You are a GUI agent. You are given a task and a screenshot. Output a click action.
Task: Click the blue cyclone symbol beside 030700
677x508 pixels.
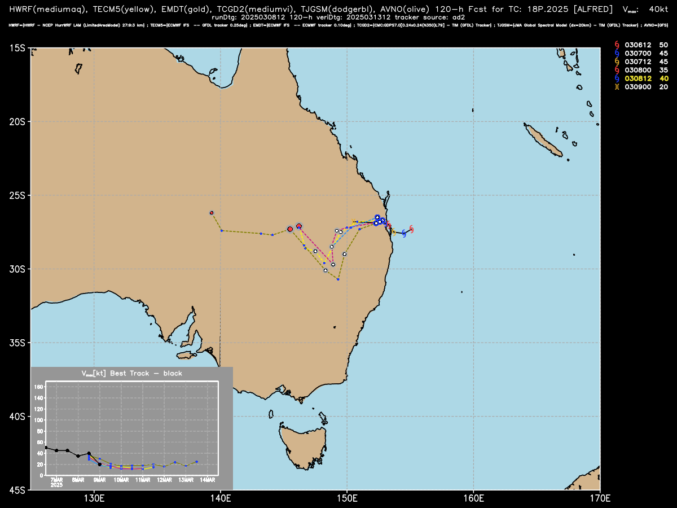pyautogui.click(x=617, y=53)
